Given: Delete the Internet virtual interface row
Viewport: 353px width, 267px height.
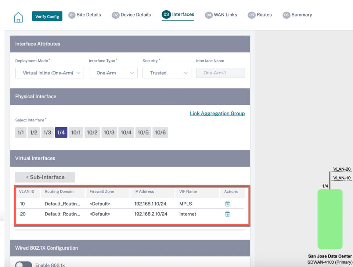Looking at the screenshot, I should pos(227,214).
